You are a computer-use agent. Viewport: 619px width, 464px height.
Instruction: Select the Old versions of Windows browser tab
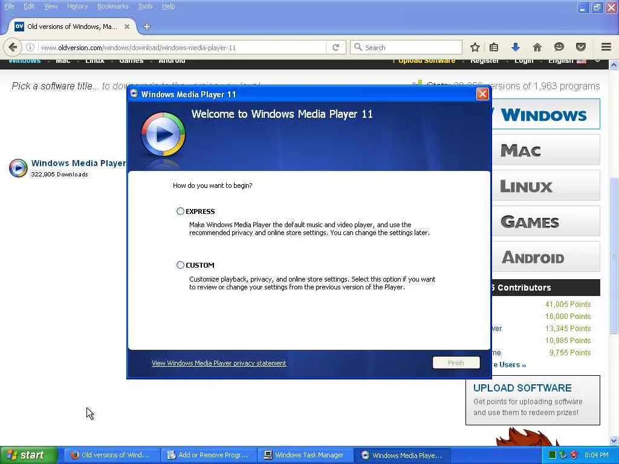(73, 27)
